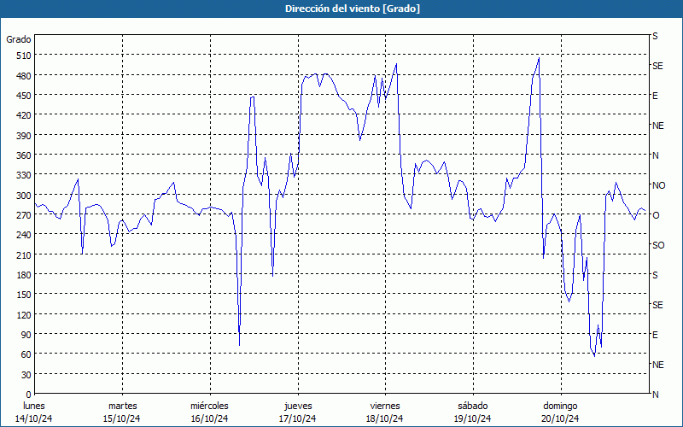Select the date 15/10/24
Image resolution: width=683 pixels, height=427 pixels.
tap(121, 418)
